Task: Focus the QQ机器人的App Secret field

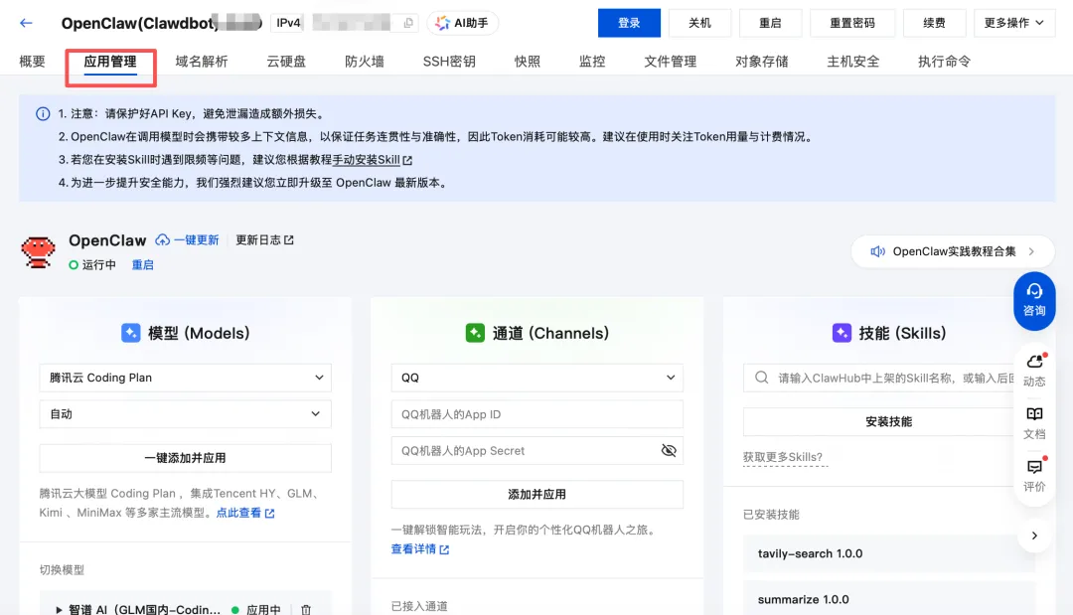Action: click(x=537, y=450)
